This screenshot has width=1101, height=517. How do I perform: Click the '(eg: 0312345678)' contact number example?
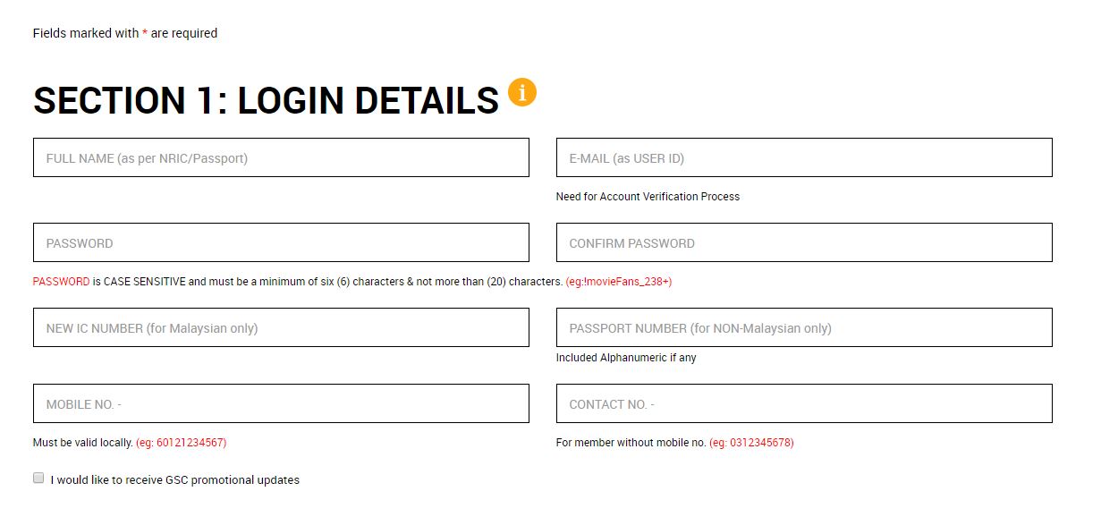pos(751,443)
